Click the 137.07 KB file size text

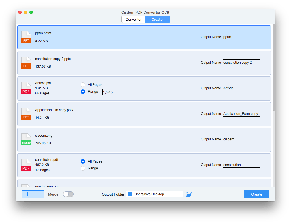click(x=43, y=67)
